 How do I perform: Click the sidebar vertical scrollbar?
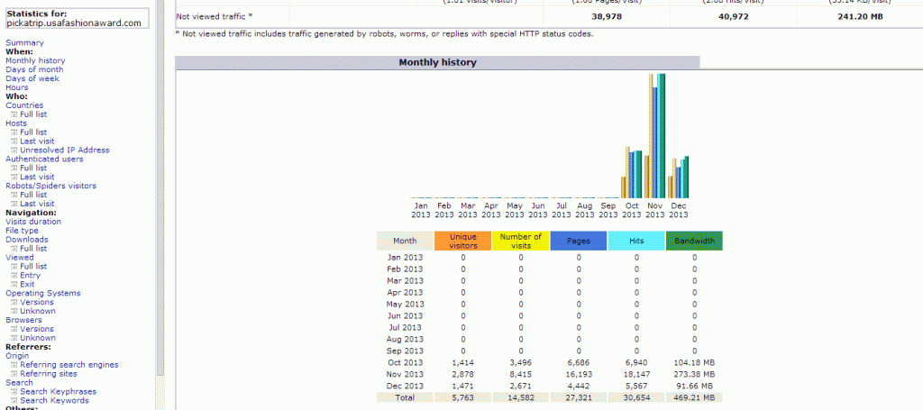pyautogui.click(x=160, y=180)
